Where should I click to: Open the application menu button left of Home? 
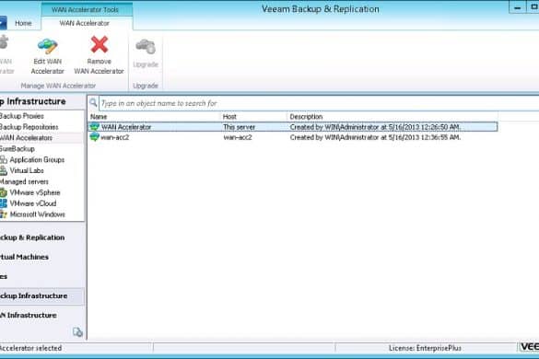[3, 23]
